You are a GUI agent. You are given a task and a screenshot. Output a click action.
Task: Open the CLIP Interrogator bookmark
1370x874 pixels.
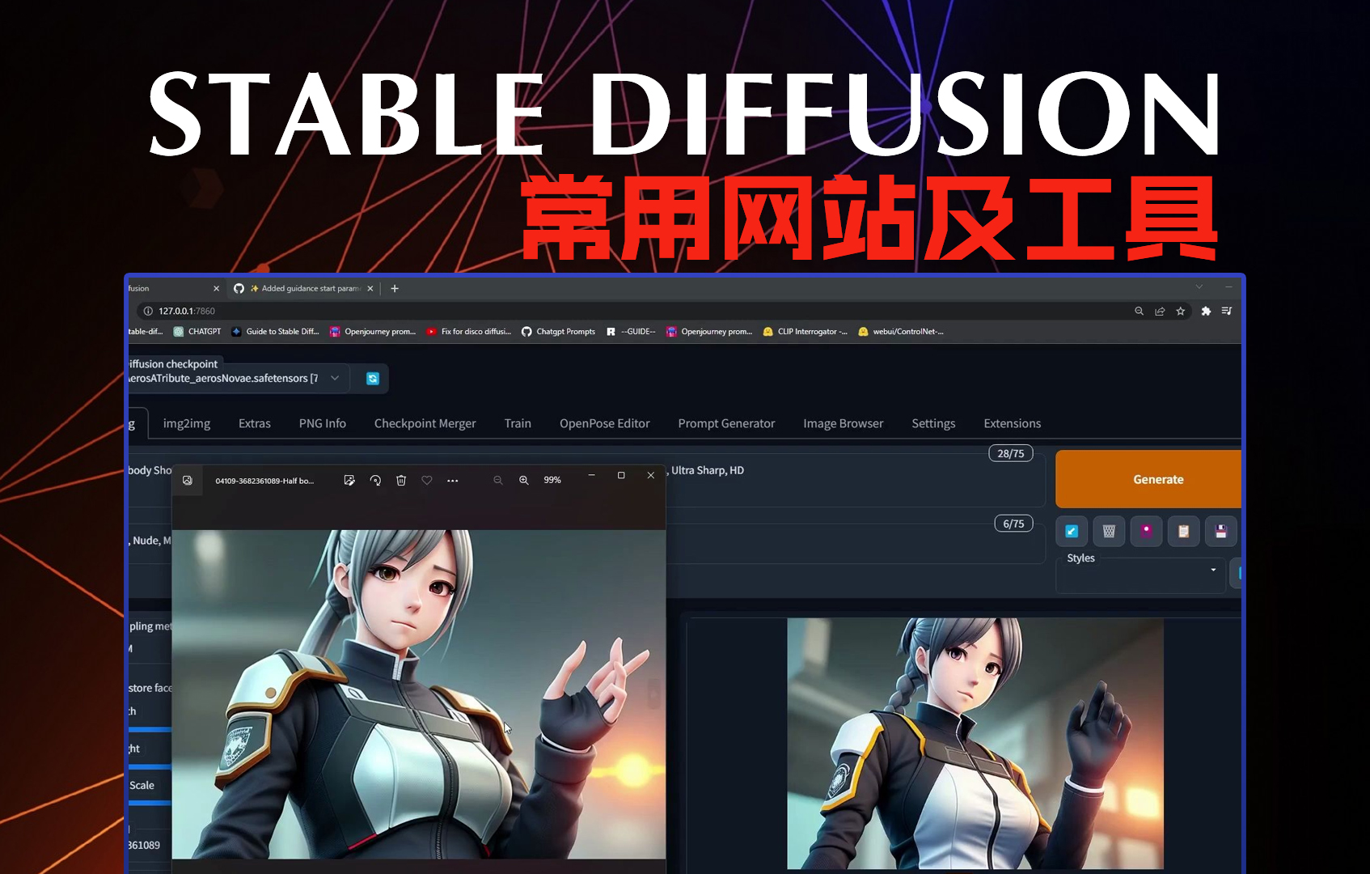tap(806, 332)
